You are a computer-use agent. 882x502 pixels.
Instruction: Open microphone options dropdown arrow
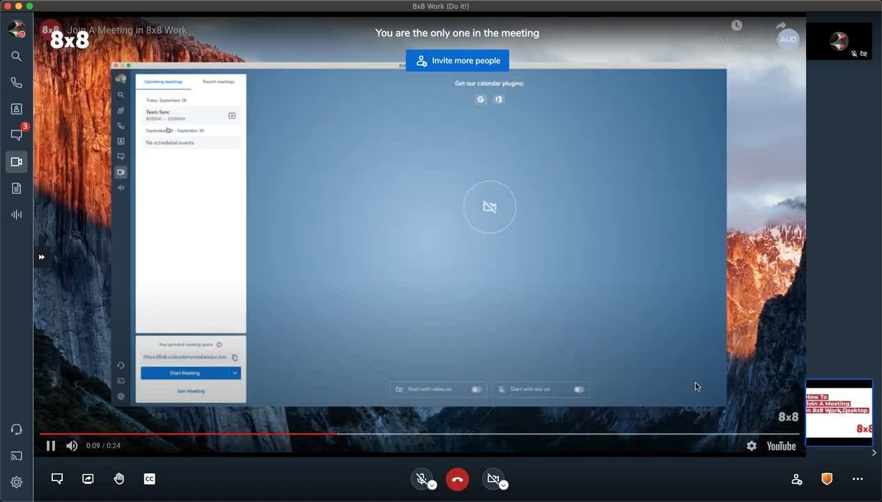click(x=432, y=485)
